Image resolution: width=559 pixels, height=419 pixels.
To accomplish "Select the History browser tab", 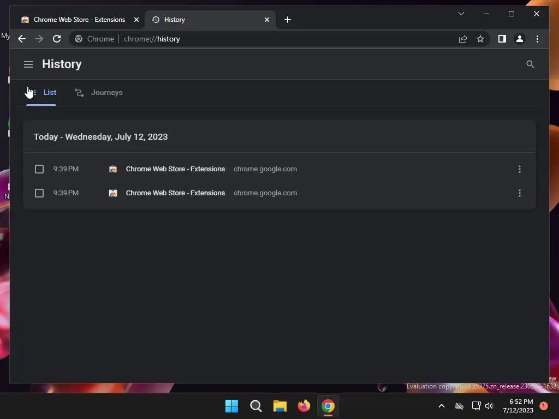I will pyautogui.click(x=210, y=20).
